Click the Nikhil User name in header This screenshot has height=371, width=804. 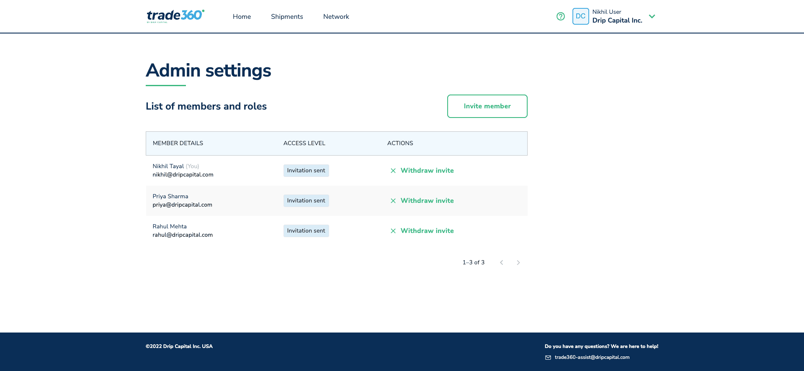pos(607,12)
